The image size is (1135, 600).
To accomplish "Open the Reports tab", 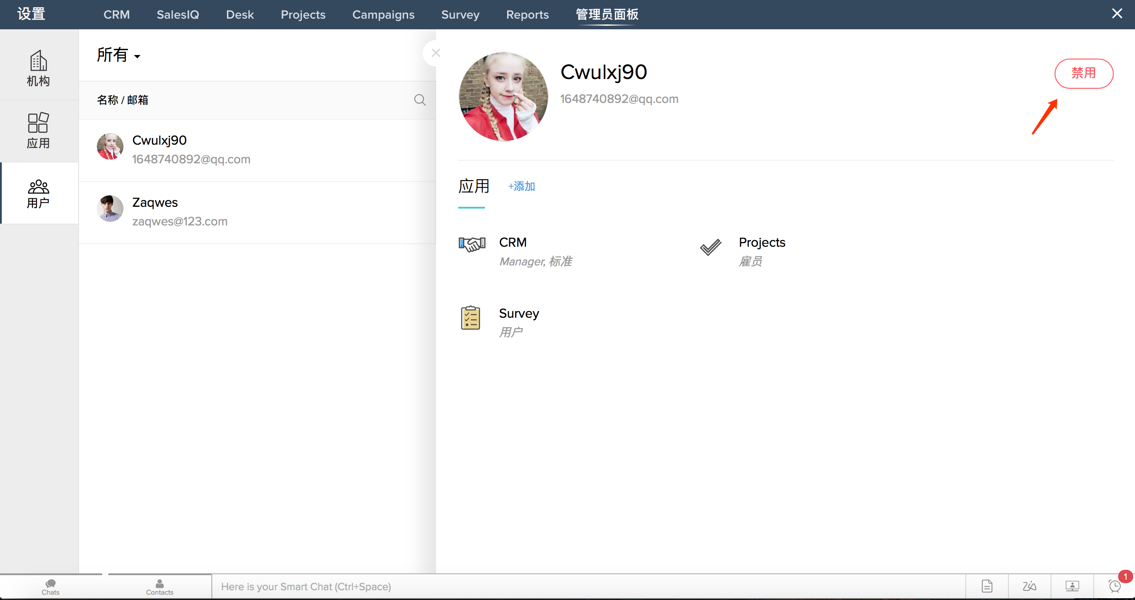I will click(527, 15).
